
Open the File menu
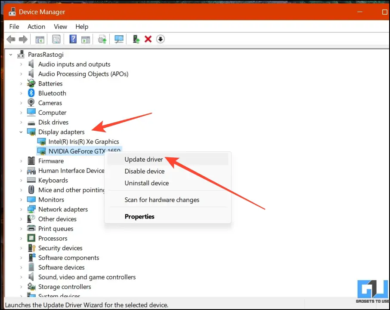(14, 27)
